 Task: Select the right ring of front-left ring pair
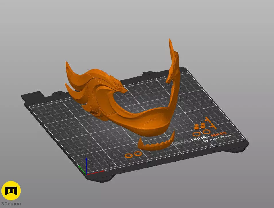click(138, 154)
